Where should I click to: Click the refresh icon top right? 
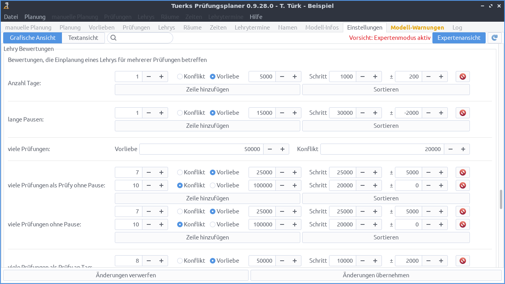[x=494, y=37]
